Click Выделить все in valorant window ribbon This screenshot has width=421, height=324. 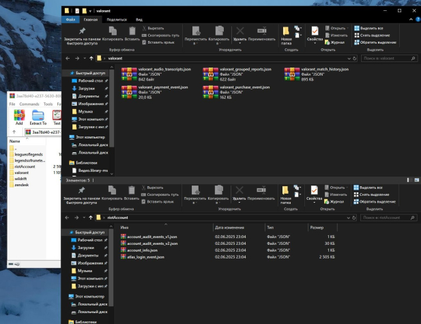[368, 28]
